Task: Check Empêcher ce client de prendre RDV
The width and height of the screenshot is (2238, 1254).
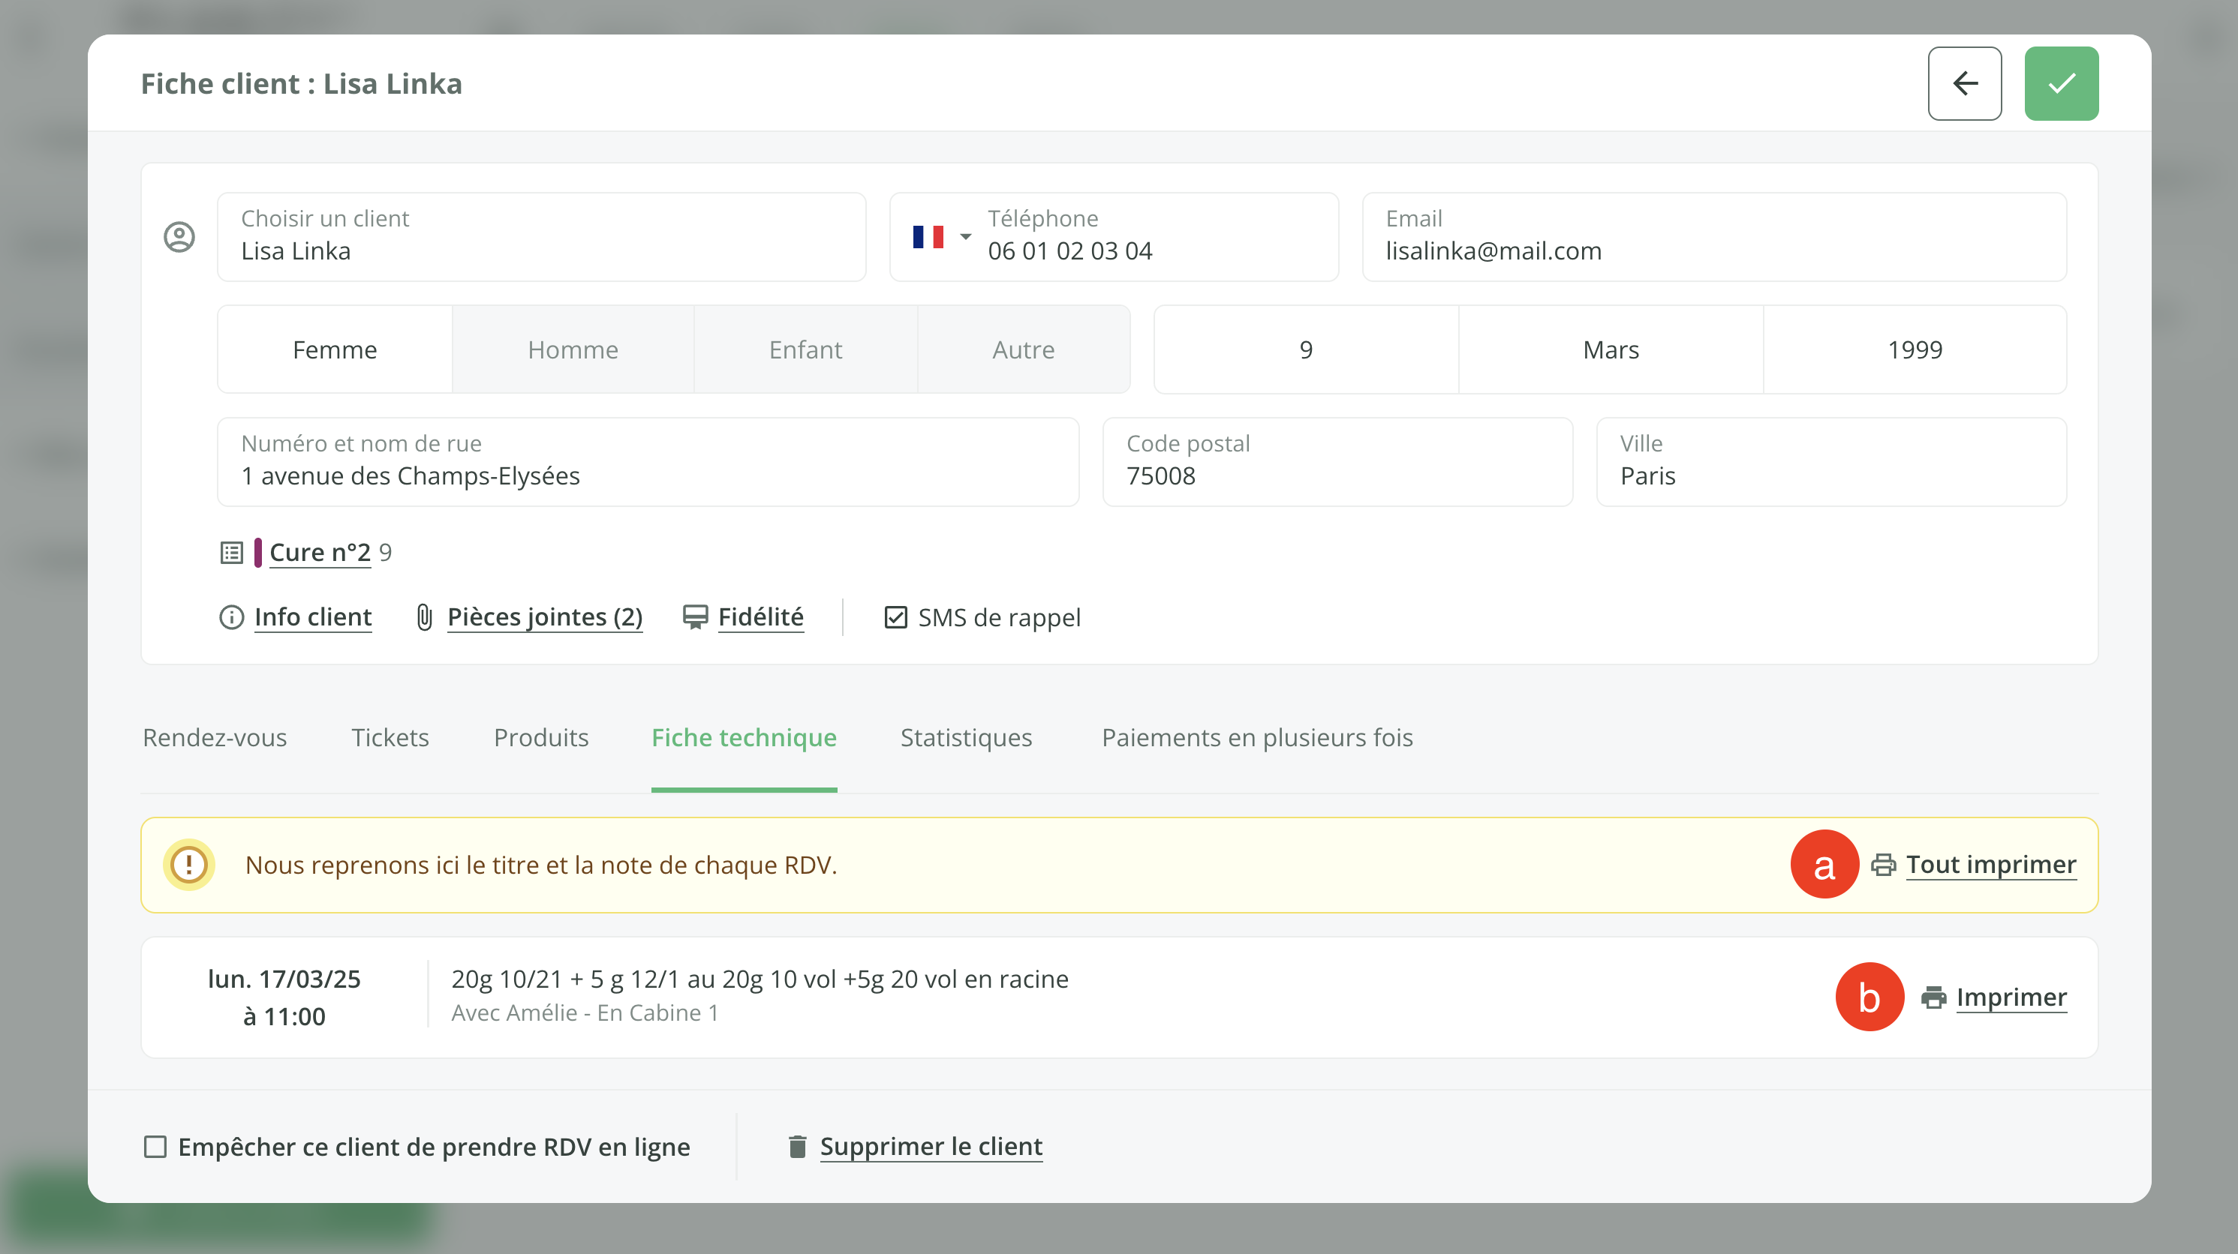Action: (x=155, y=1146)
